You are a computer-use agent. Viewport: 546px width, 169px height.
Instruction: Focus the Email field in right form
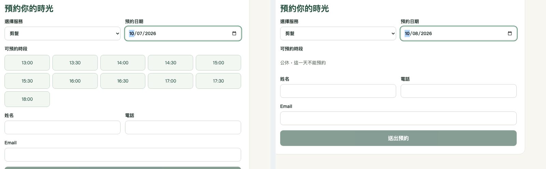click(x=398, y=118)
